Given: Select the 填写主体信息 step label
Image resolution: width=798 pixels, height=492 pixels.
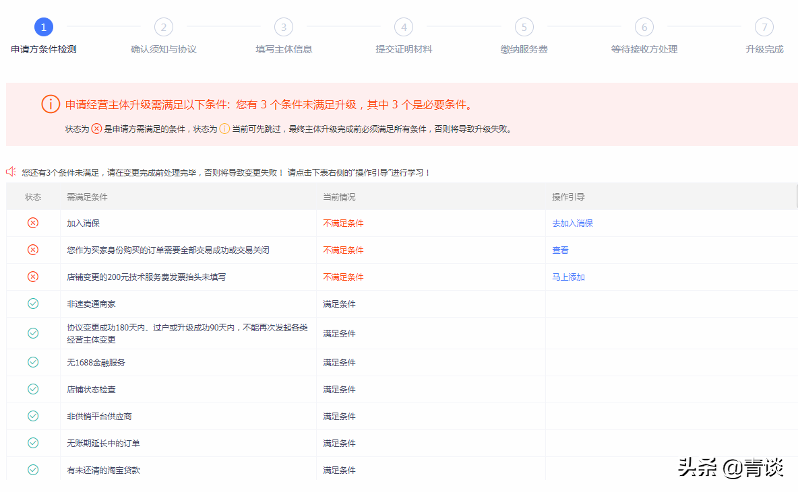Looking at the screenshot, I should (284, 49).
